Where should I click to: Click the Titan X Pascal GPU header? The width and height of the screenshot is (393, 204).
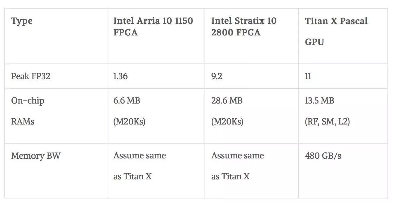coord(336,31)
